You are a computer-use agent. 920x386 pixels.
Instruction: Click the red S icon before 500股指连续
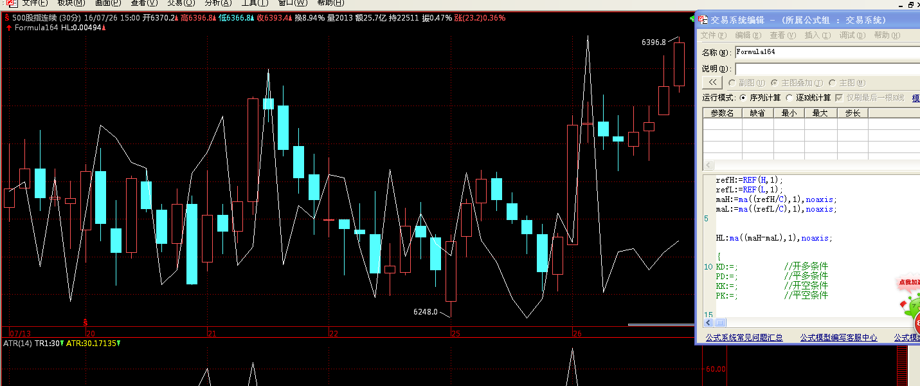point(7,18)
